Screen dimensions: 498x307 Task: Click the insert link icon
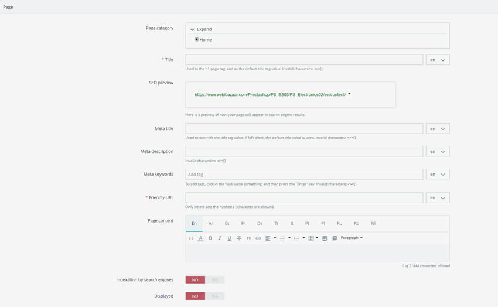(x=258, y=238)
